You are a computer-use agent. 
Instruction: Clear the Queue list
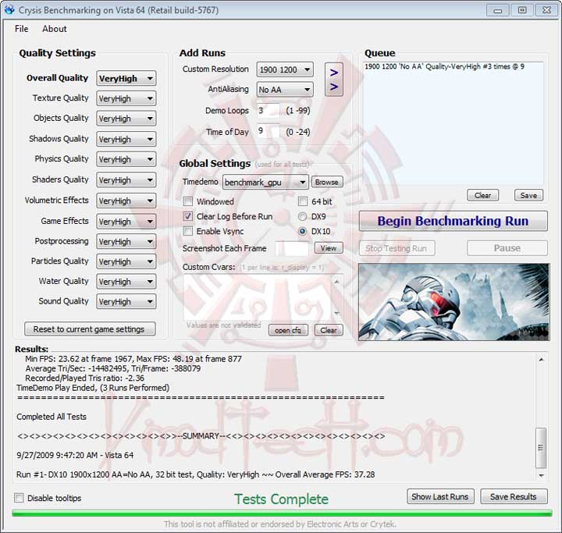483,195
